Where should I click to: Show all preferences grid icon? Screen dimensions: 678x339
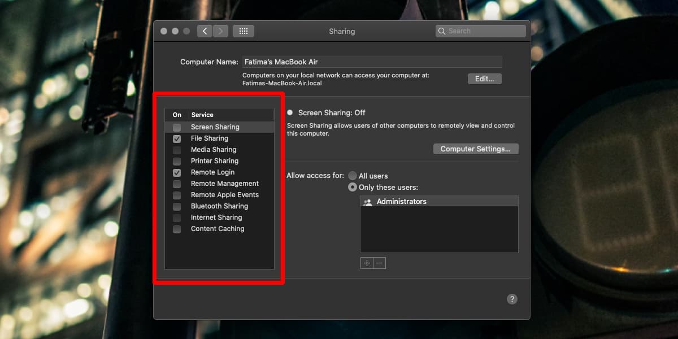coord(244,31)
